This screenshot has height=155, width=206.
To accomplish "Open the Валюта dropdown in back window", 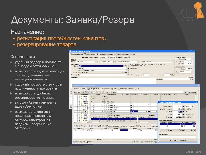I will pos(192,59).
